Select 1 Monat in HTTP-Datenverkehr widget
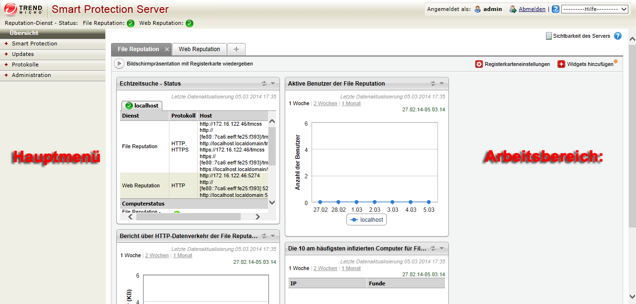 182,255
